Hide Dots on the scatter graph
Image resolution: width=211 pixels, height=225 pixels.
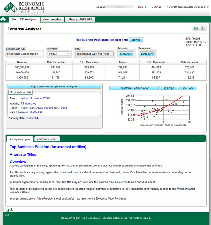point(187,88)
